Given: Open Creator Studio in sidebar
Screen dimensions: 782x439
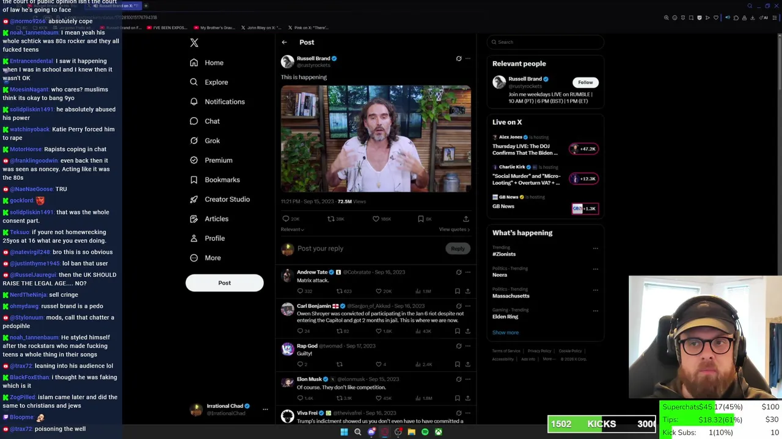Looking at the screenshot, I should pyautogui.click(x=219, y=199).
